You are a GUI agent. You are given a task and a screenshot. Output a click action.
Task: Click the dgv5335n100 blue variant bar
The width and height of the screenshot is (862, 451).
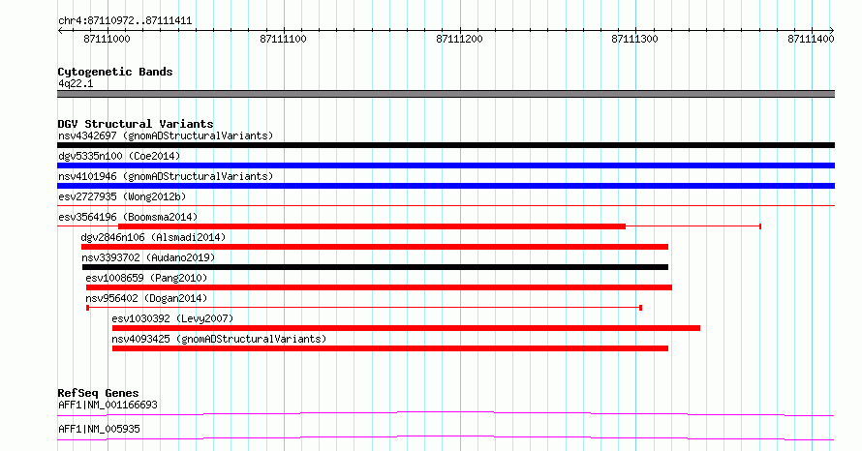(x=446, y=165)
